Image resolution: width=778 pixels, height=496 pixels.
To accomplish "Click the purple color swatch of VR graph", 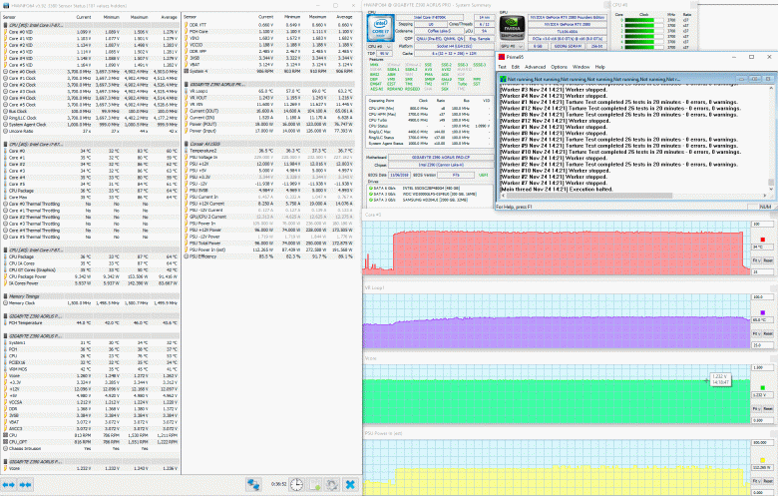I will [x=763, y=312].
